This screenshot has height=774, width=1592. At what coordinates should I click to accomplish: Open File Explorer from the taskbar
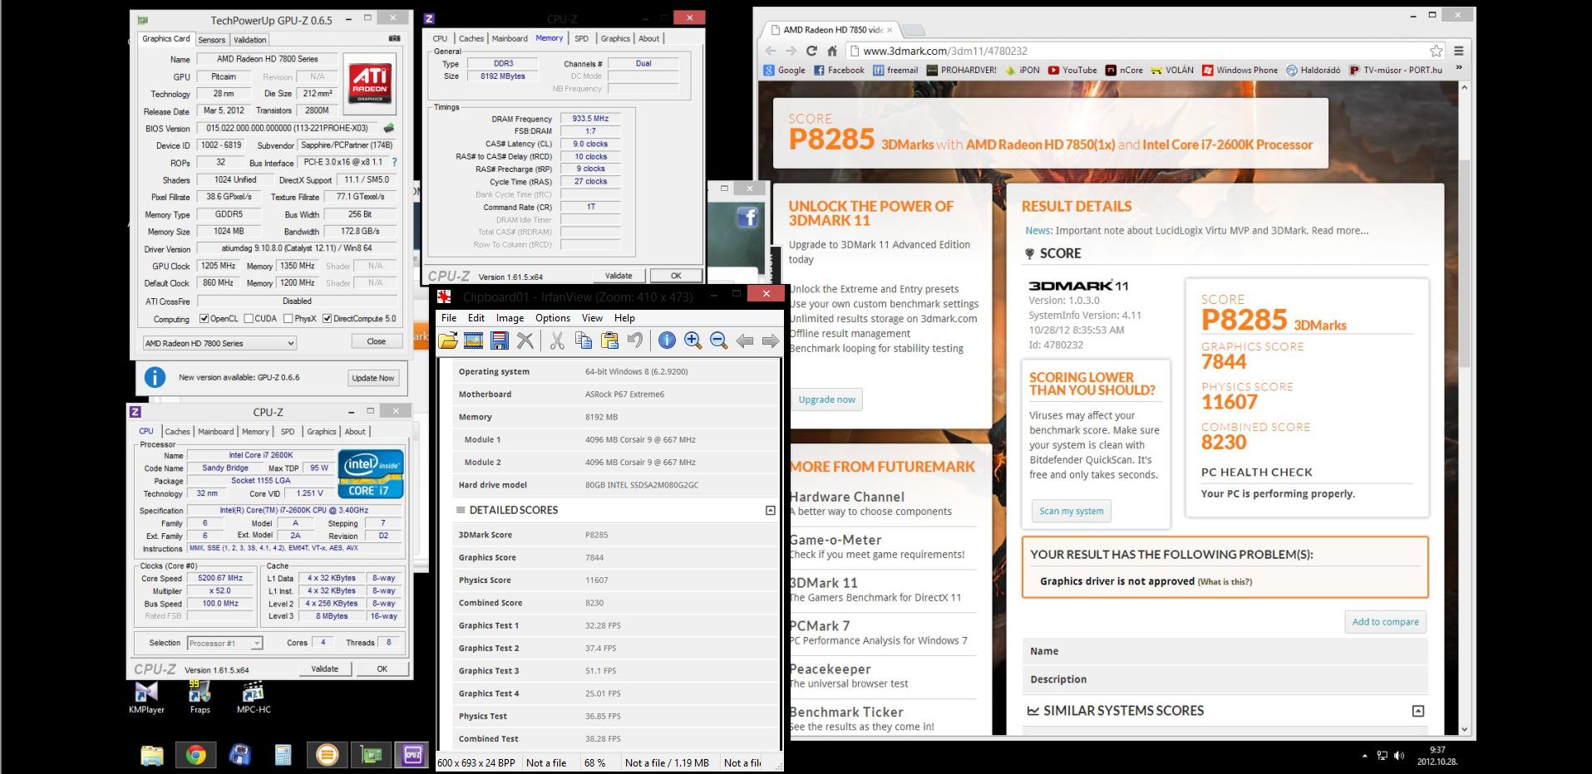coord(152,754)
